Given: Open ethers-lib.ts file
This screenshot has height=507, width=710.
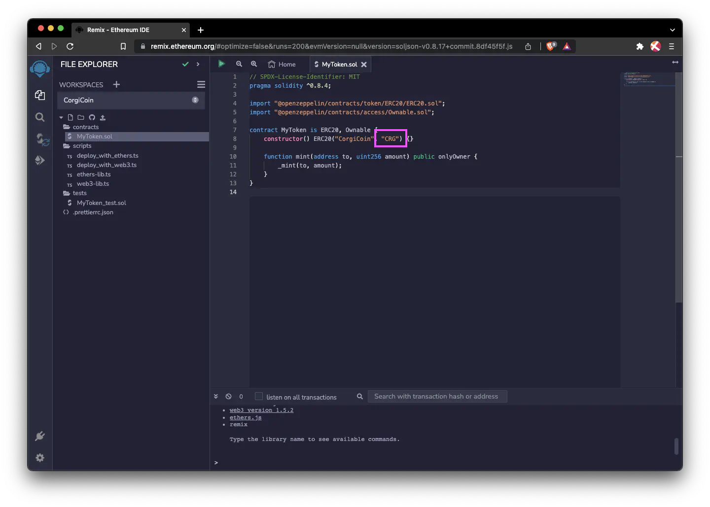Looking at the screenshot, I should [x=94, y=174].
